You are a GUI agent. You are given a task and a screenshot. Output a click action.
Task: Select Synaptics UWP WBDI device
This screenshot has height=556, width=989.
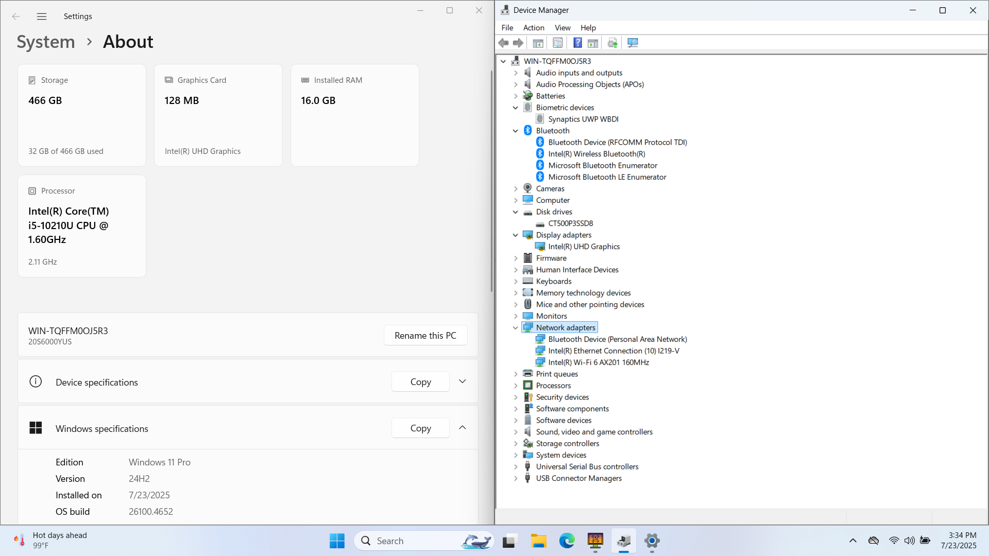(583, 119)
